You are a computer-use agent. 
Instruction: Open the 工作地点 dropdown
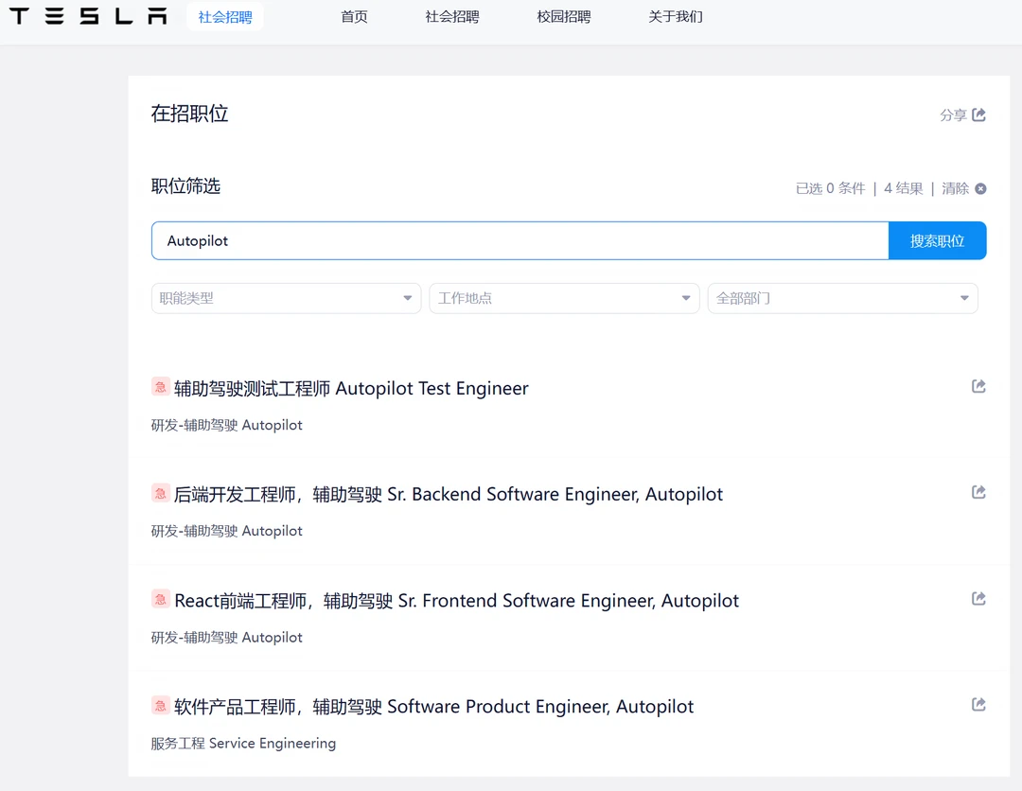(564, 298)
